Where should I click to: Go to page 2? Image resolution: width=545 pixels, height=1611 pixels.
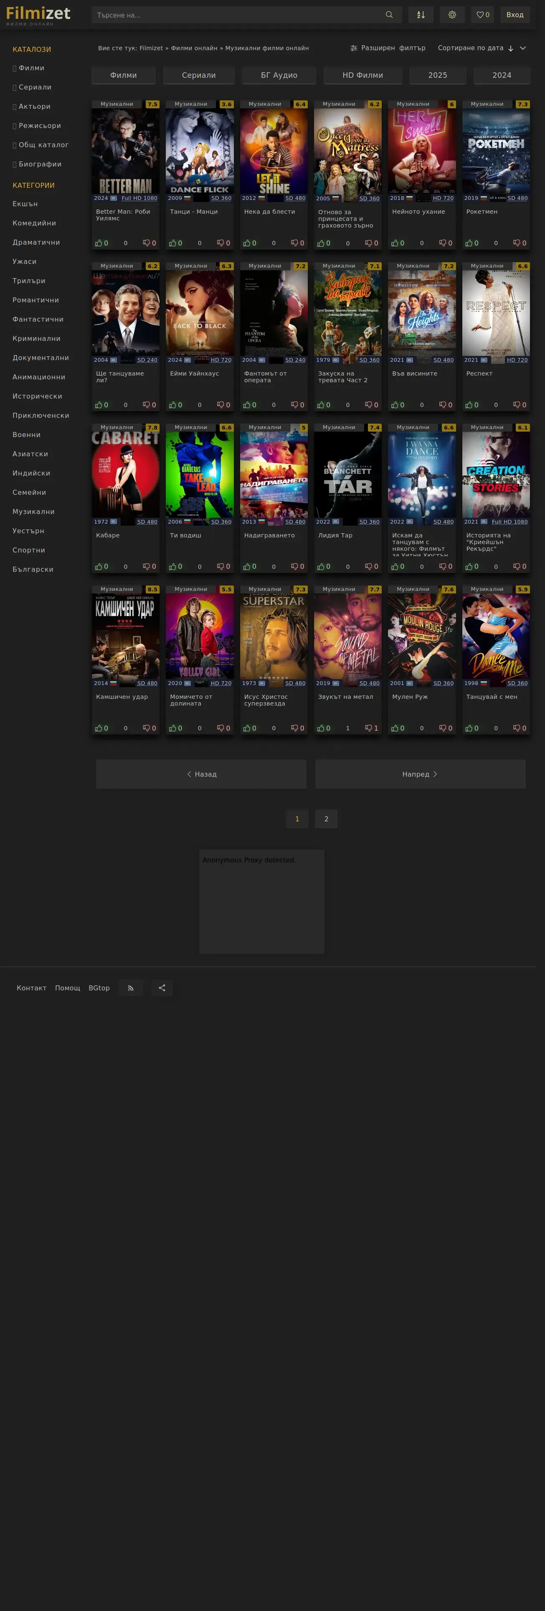click(326, 819)
